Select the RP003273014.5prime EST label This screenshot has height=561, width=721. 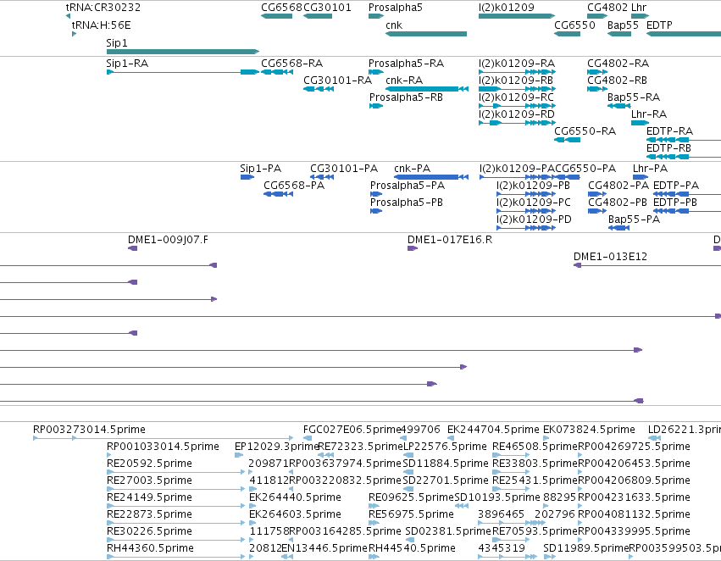[89, 430]
